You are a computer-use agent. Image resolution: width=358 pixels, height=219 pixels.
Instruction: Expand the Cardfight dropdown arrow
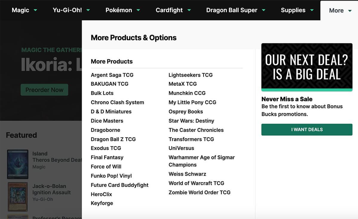(x=189, y=10)
